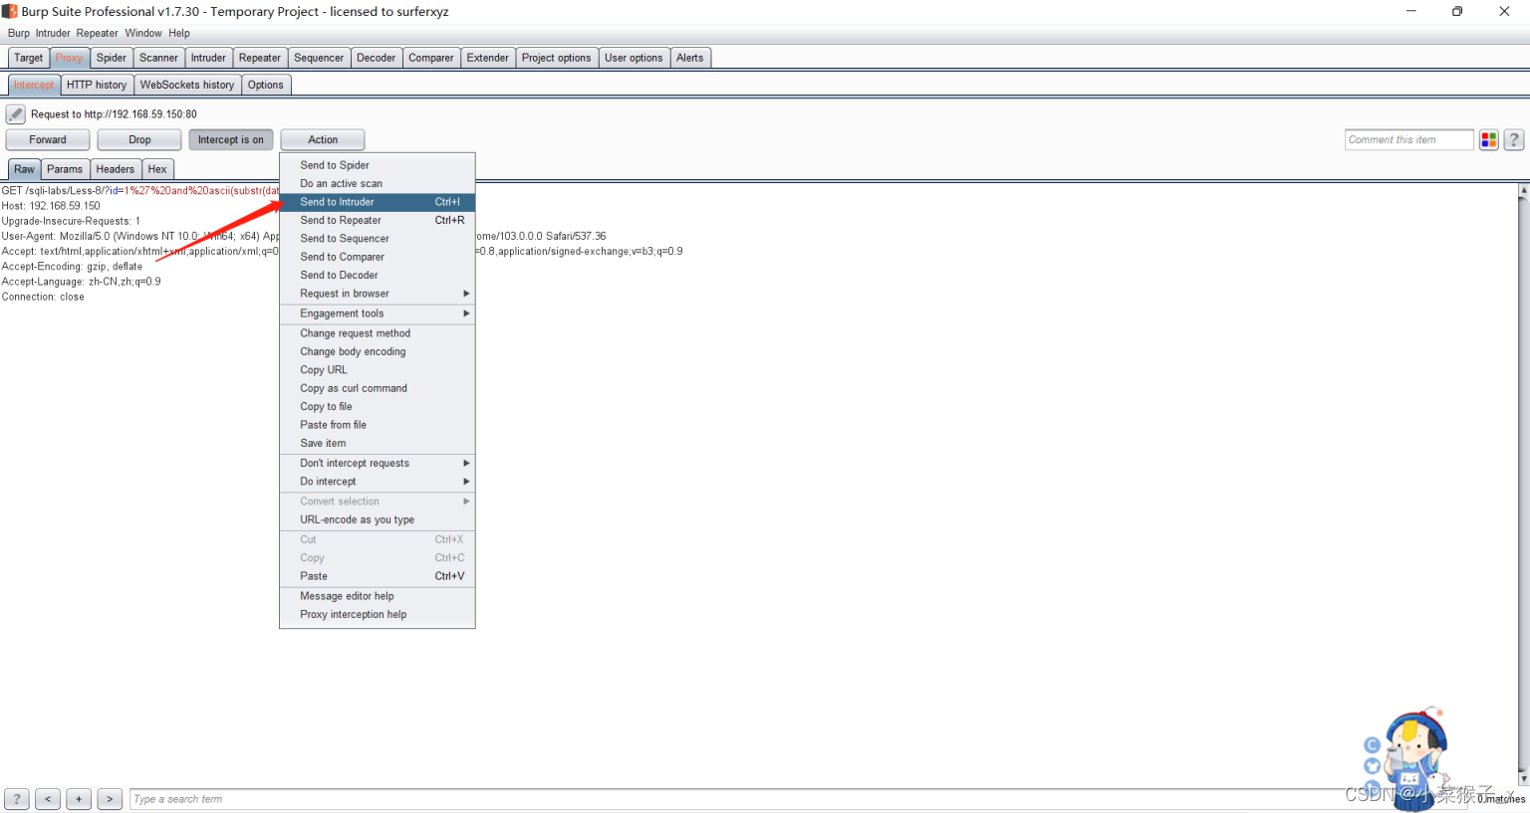Click the Comment this item field
1530x813 pixels.
[1408, 140]
